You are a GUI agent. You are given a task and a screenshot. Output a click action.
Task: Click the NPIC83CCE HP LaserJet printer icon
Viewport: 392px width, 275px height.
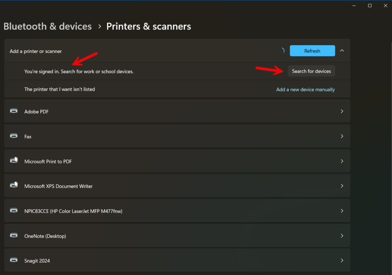tap(14, 210)
